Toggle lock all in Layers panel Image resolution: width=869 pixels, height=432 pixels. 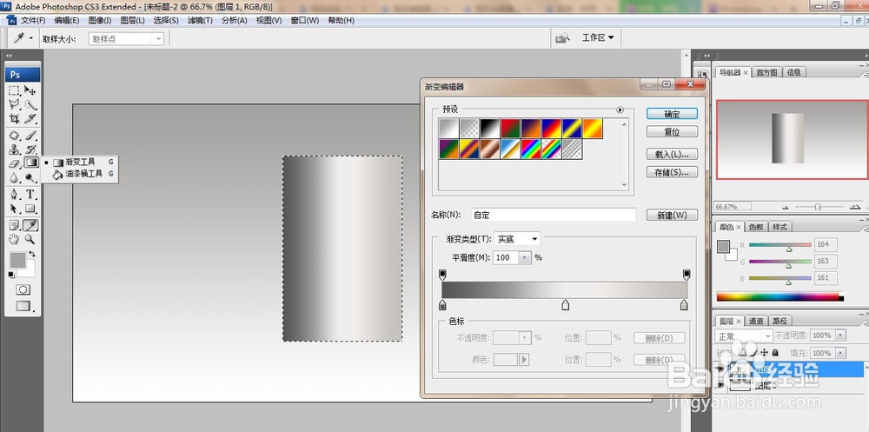pos(775,353)
